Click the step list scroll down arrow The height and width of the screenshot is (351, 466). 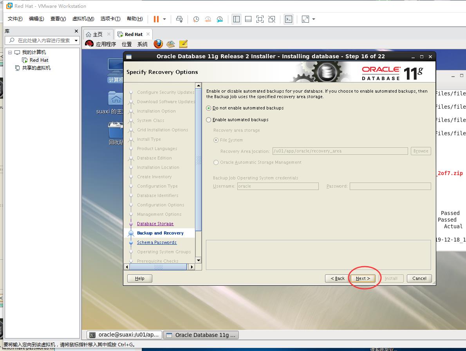pos(198,260)
